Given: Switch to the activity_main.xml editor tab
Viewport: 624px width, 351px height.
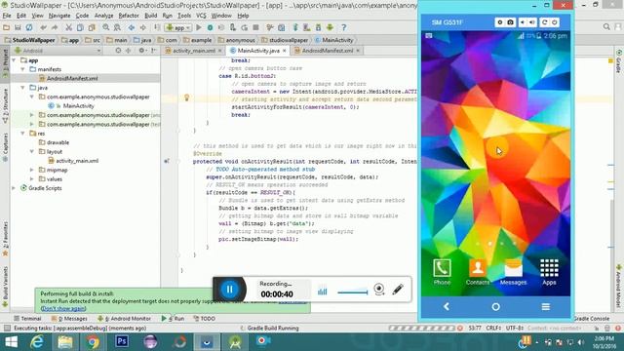Looking at the screenshot, I should [193, 51].
